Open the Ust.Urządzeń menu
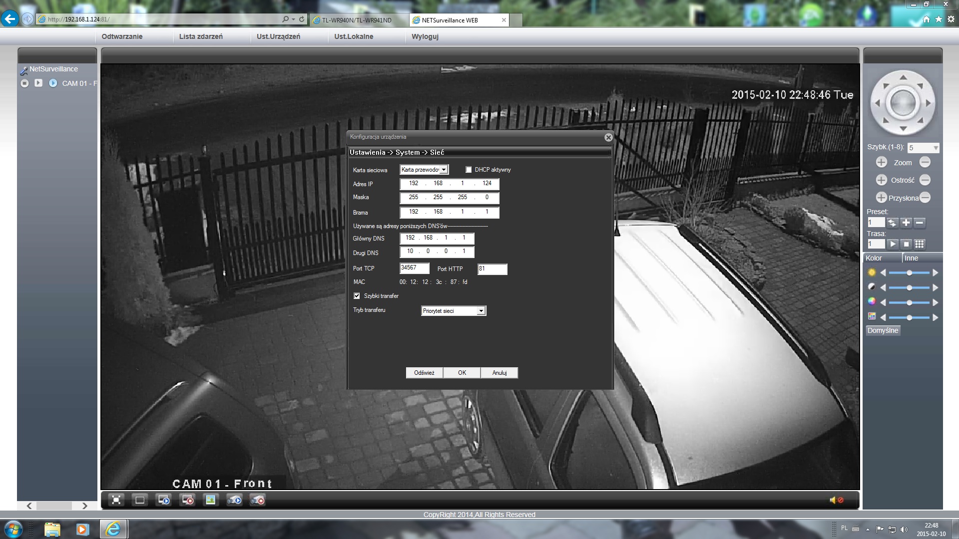 tap(278, 36)
